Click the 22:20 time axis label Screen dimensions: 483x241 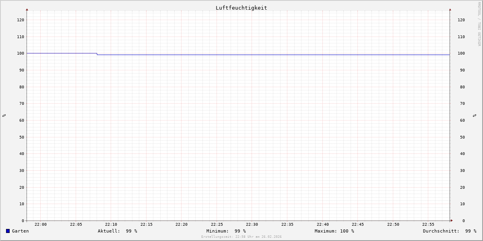point(182,225)
